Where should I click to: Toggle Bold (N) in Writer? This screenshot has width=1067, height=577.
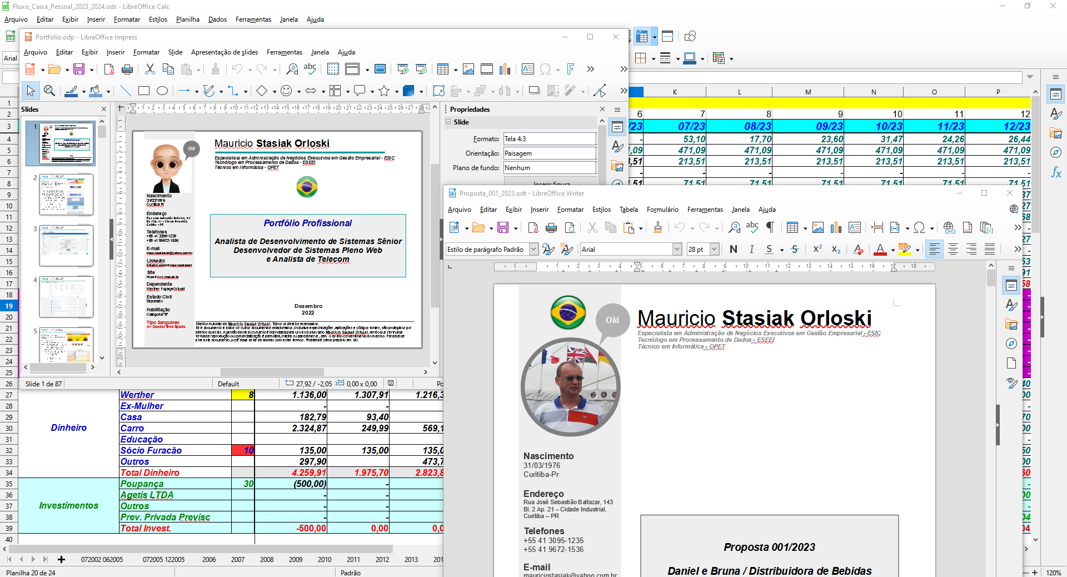pos(734,250)
